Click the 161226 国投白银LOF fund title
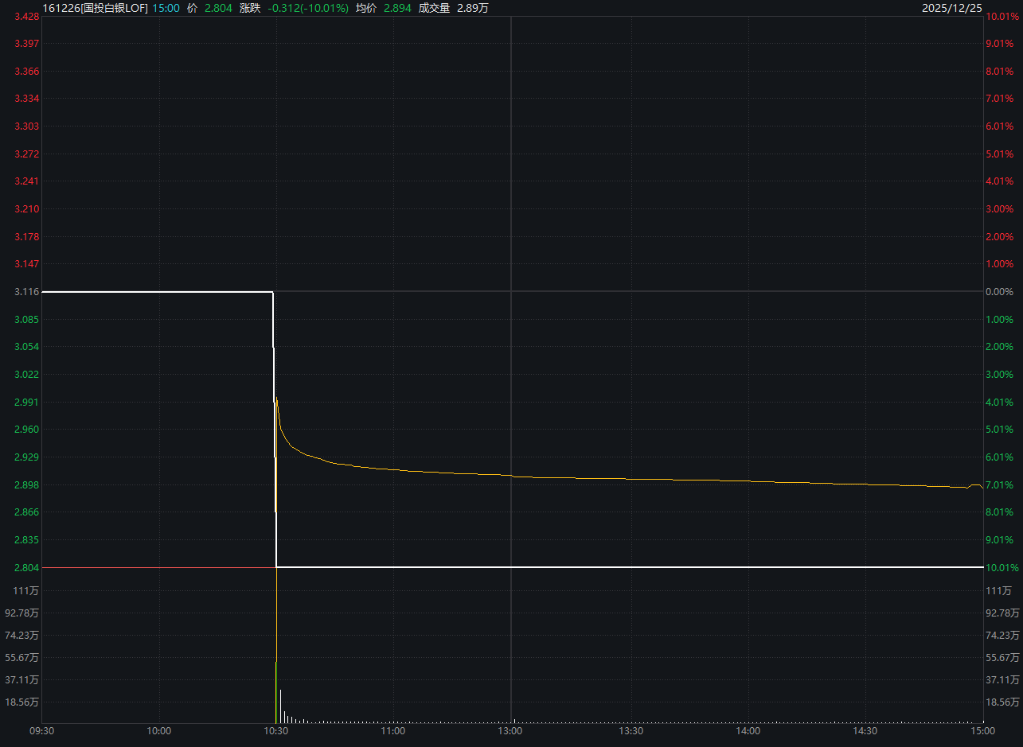Screen dimensions: 1023x747 coord(95,8)
